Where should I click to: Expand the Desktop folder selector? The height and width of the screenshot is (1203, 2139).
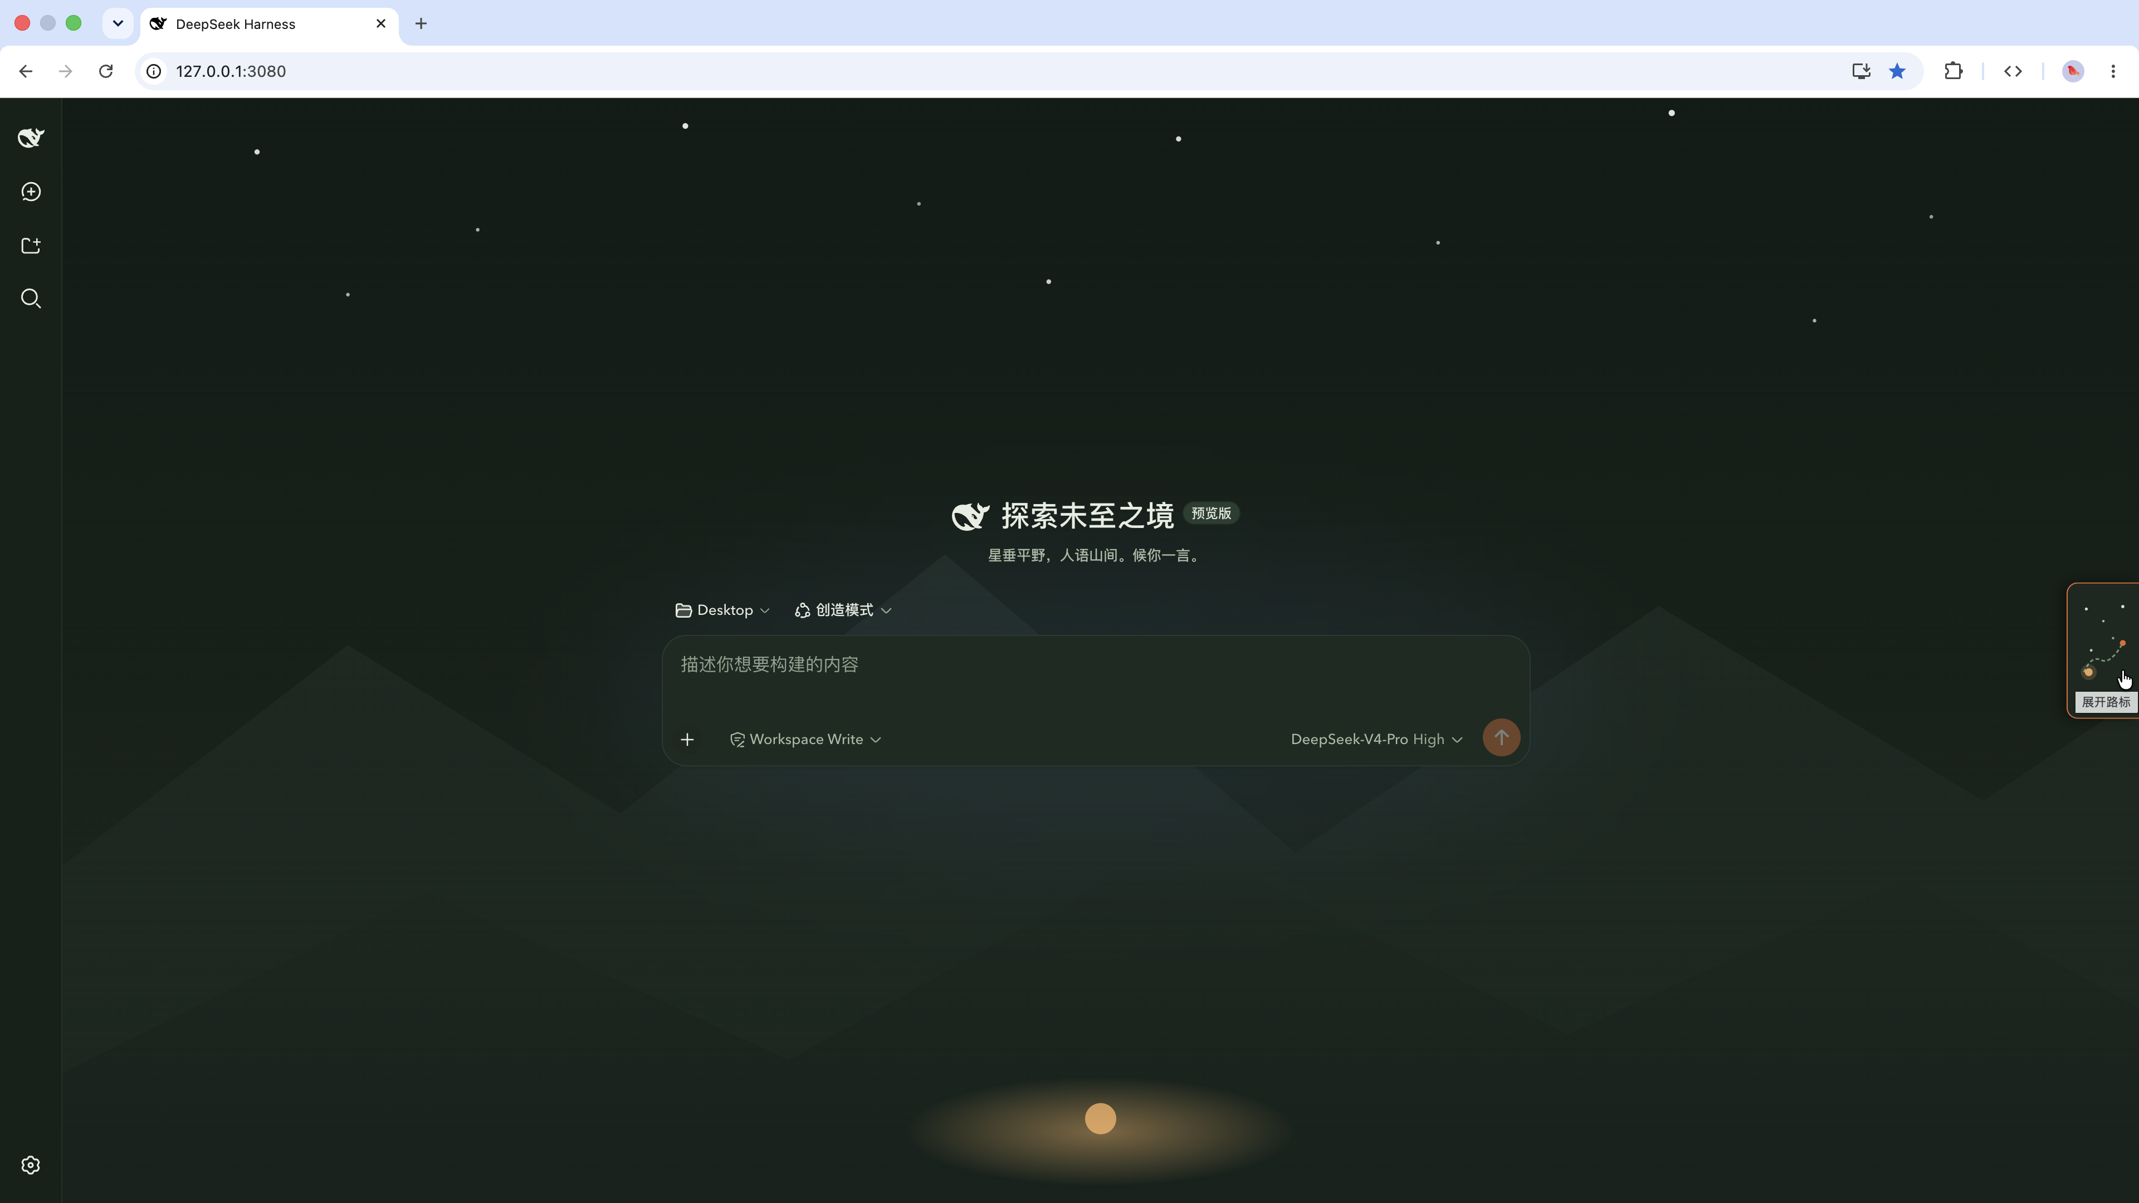click(x=721, y=610)
